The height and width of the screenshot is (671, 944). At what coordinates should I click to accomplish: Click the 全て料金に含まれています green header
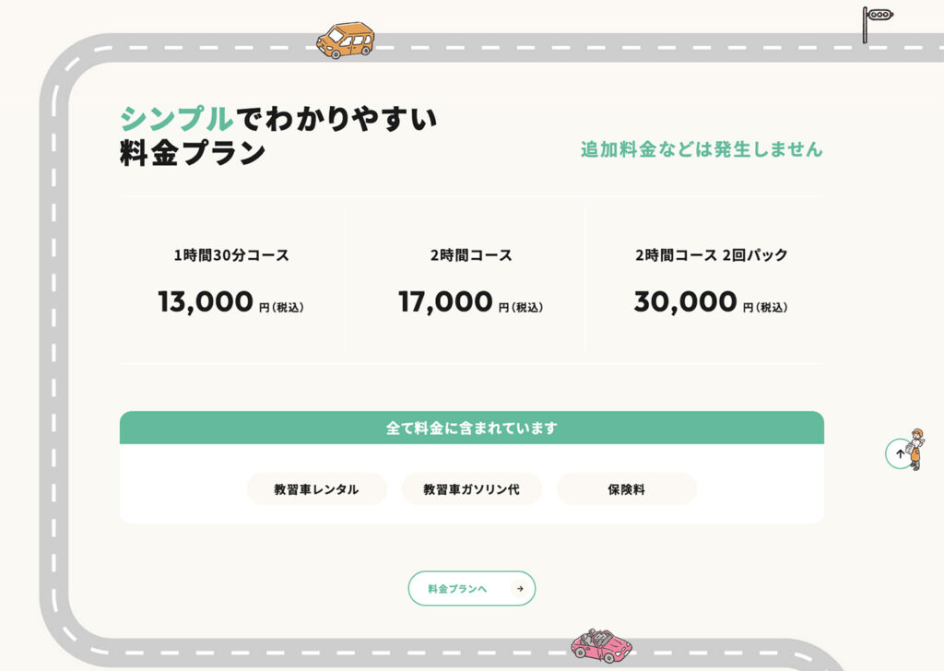coord(471,428)
